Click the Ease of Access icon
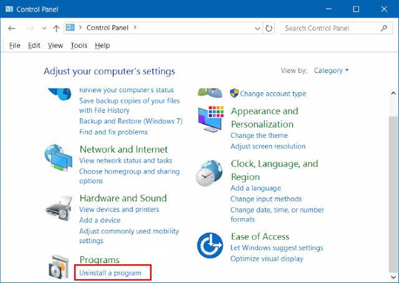Screen dimensions: 399x283 (x=210, y=246)
